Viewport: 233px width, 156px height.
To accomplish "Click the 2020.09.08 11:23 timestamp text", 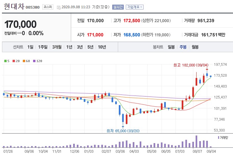I will (76, 7).
